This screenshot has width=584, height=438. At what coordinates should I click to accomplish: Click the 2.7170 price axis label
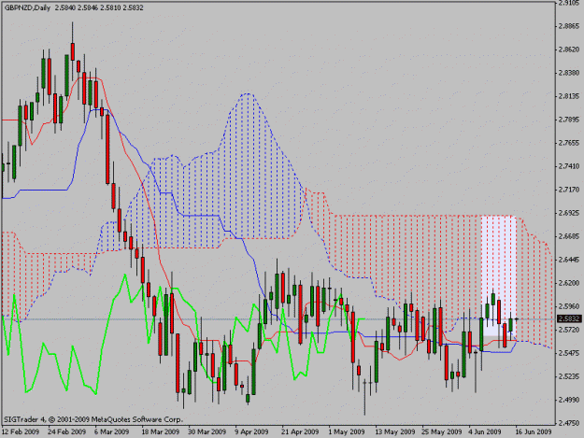(569, 190)
